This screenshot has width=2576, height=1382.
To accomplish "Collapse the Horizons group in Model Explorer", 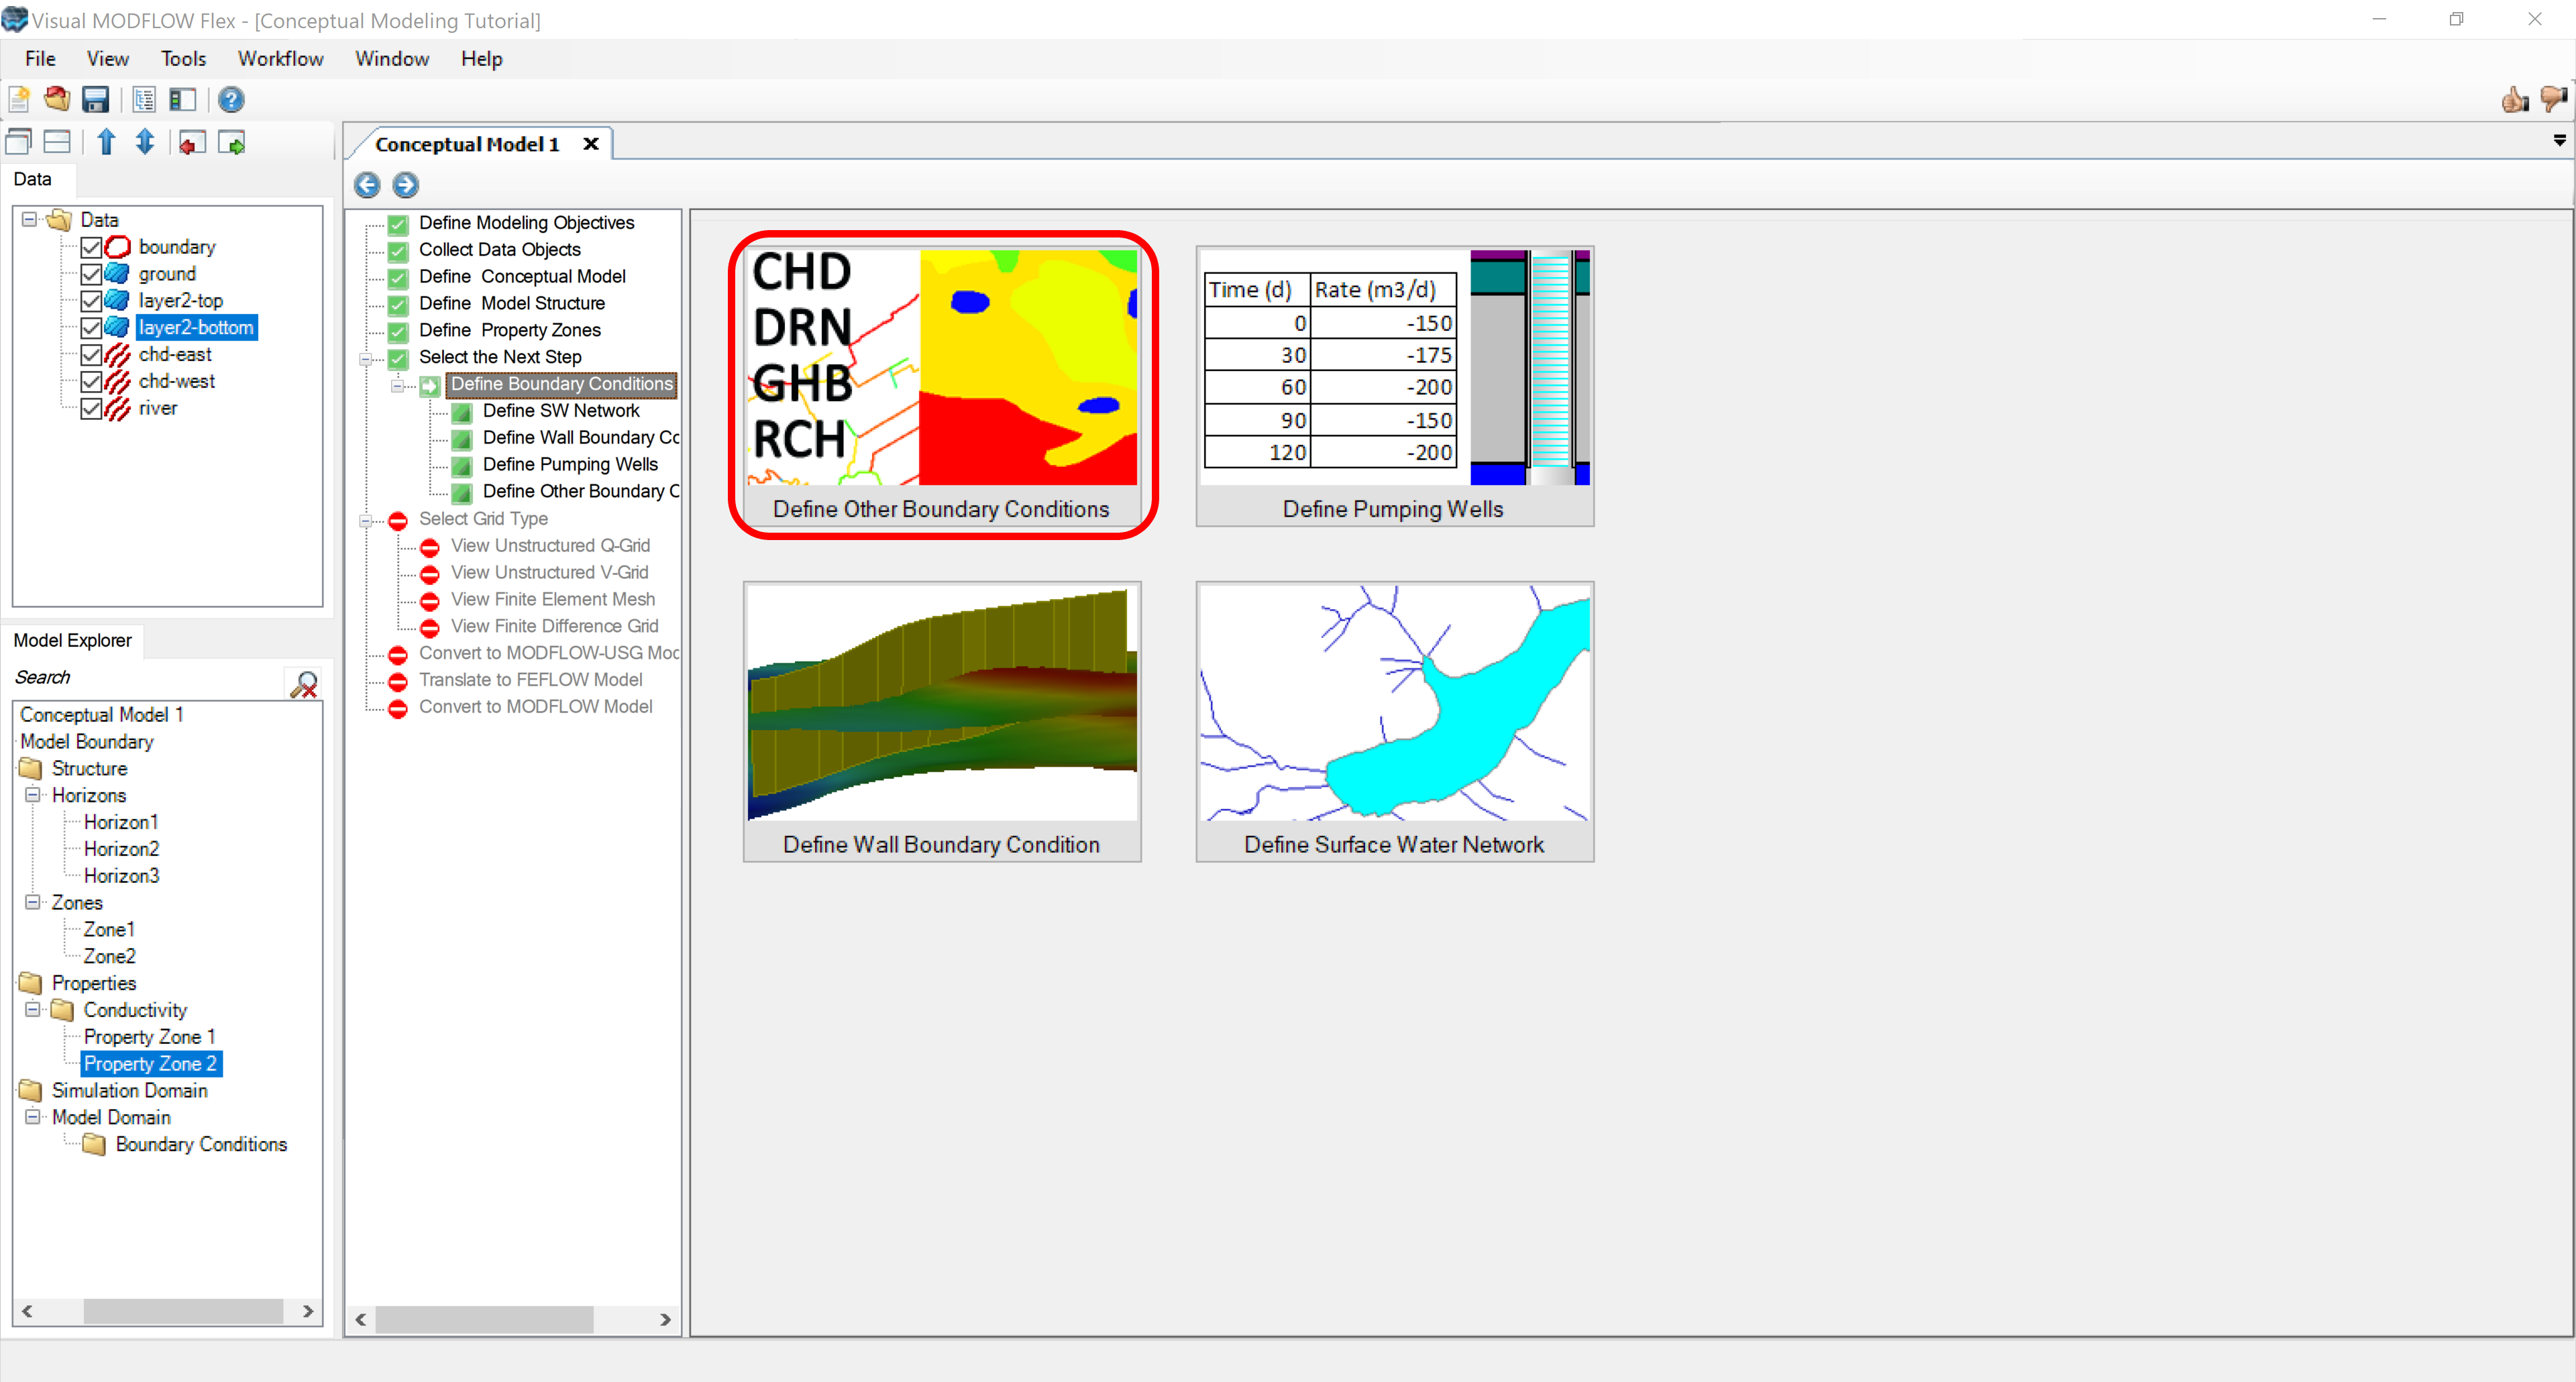I will [32, 795].
